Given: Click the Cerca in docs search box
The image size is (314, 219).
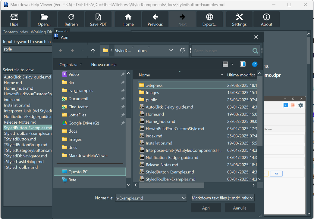Looking at the screenshot, I should point(221,51).
